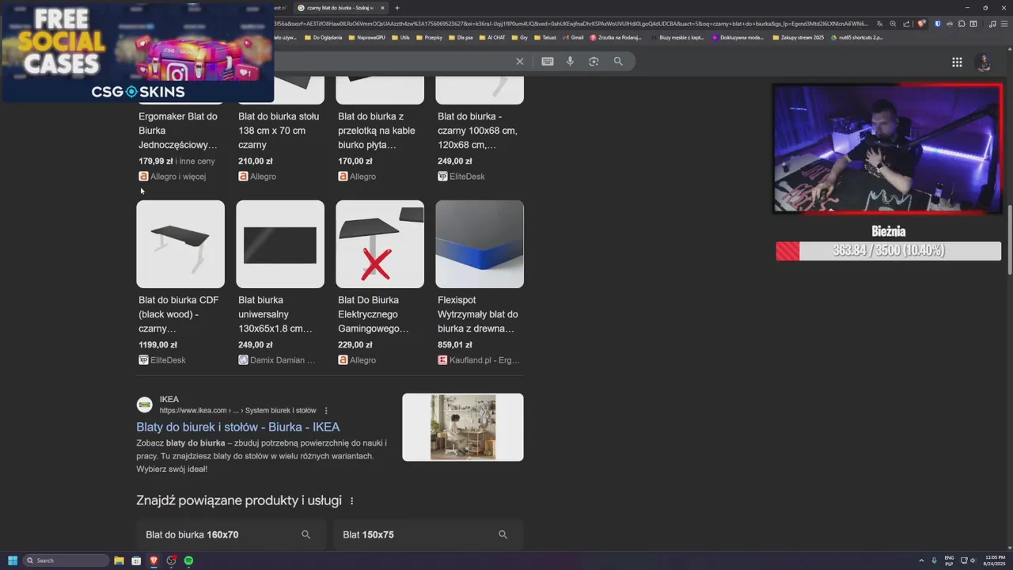Search related 'Blat 150x75'
The image size is (1013, 570).
[427, 535]
